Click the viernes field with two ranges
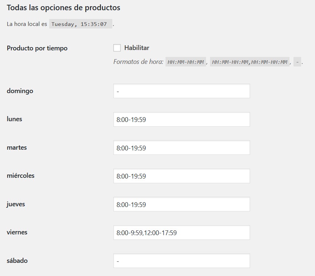 click(x=182, y=233)
